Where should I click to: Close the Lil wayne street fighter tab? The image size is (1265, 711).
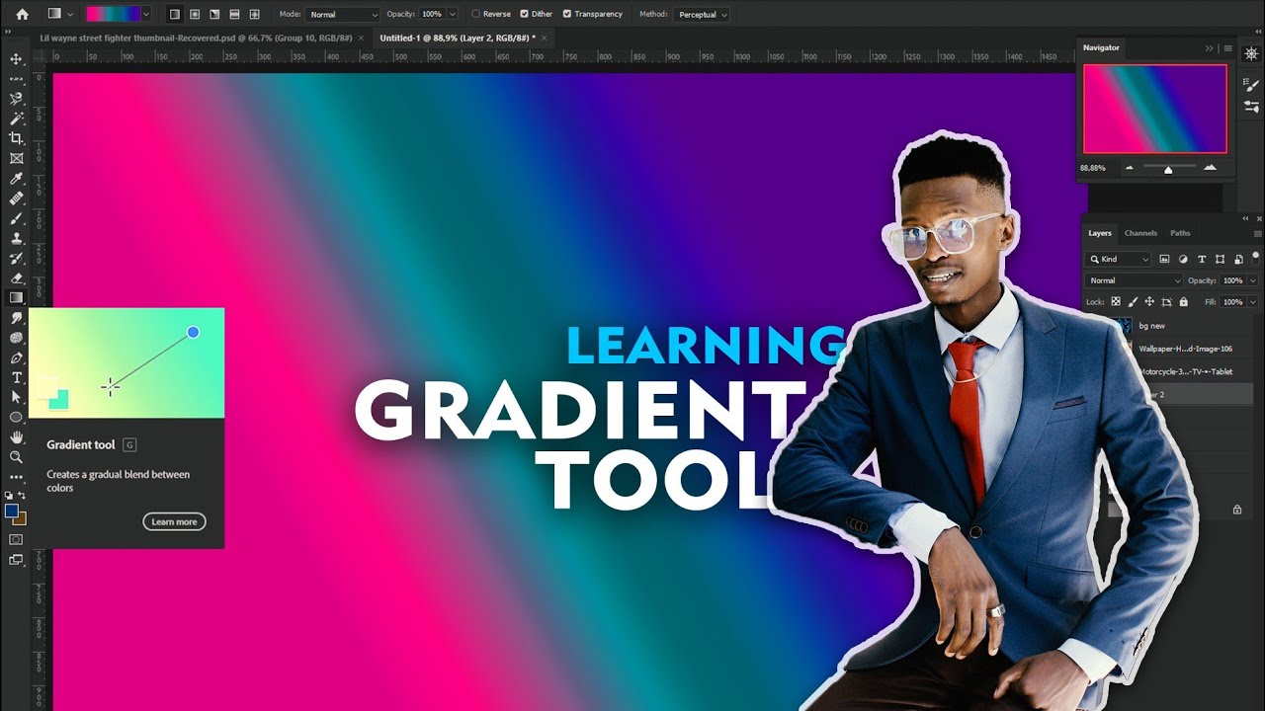pyautogui.click(x=361, y=38)
